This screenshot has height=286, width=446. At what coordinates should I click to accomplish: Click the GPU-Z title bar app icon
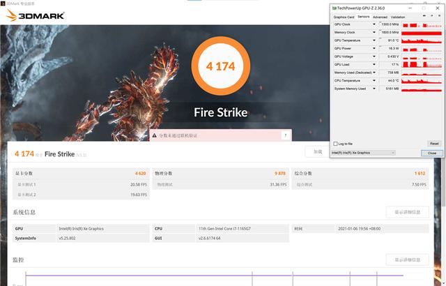tap(334, 8)
